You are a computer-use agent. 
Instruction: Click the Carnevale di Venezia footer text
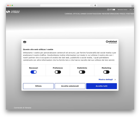pyautogui.click(x=22, y=108)
